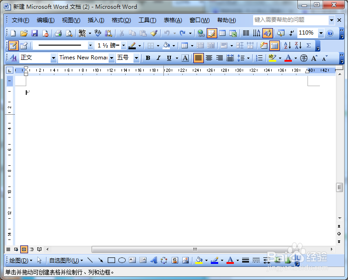Screen dimensions: 348x280
Task: Switch to Print Layout view button
Action: tap(24, 249)
